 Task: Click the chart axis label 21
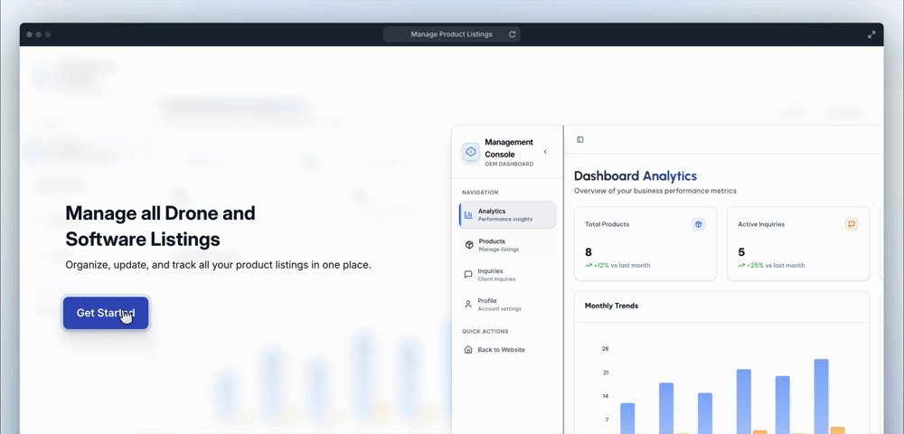click(606, 373)
